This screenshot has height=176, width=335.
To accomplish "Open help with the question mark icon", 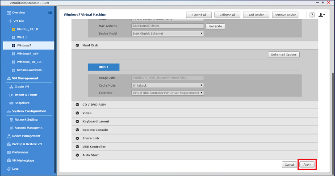I will pos(312,15).
